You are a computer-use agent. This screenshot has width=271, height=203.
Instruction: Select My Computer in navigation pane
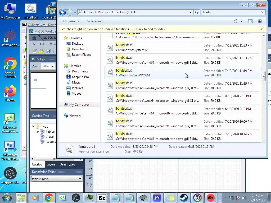79,105
